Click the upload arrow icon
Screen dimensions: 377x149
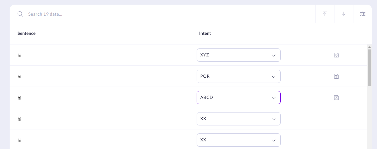click(x=325, y=14)
